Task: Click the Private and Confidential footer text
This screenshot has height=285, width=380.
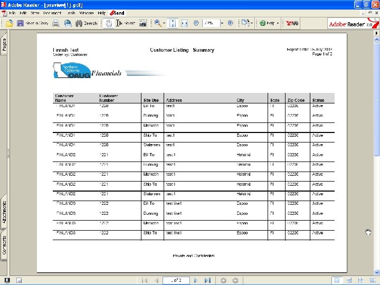Action: [194, 255]
